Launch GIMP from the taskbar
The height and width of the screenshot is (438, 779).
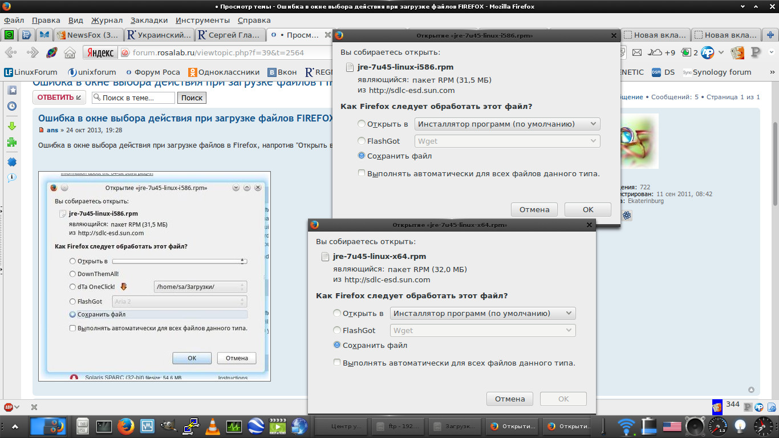click(x=169, y=426)
